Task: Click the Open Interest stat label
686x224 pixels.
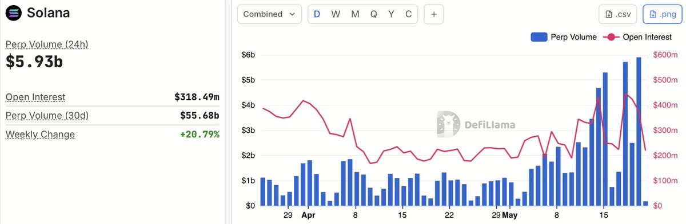Action: pyautogui.click(x=35, y=97)
